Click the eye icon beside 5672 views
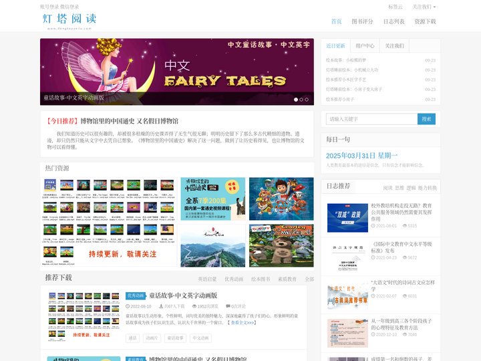The image size is (481, 361). pyautogui.click(x=404, y=257)
